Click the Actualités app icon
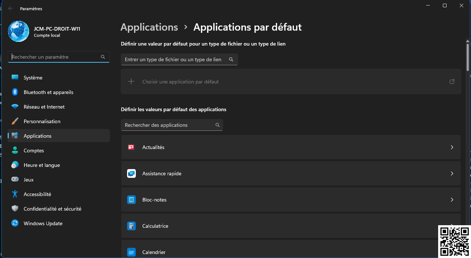 131,147
